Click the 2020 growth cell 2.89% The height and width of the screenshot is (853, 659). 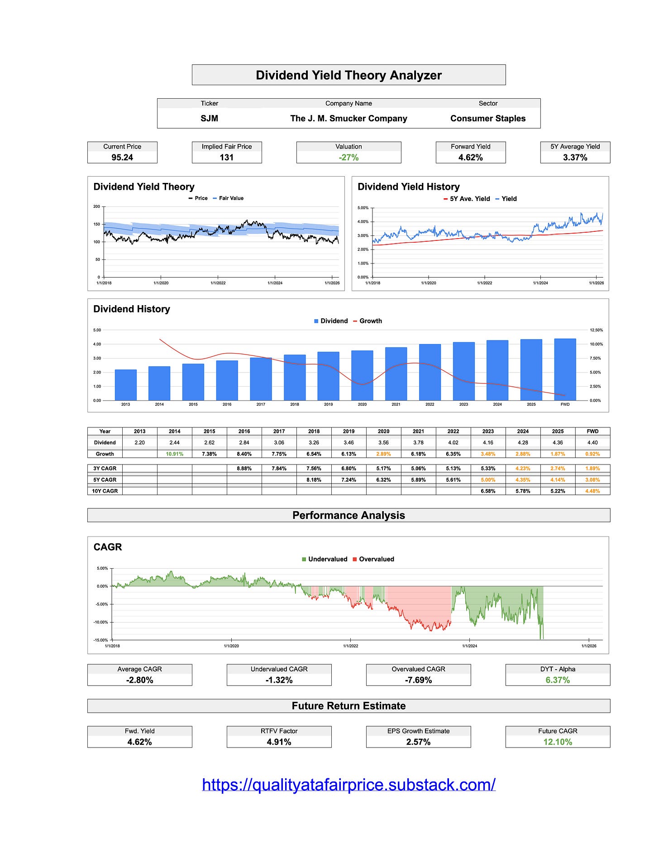point(383,454)
